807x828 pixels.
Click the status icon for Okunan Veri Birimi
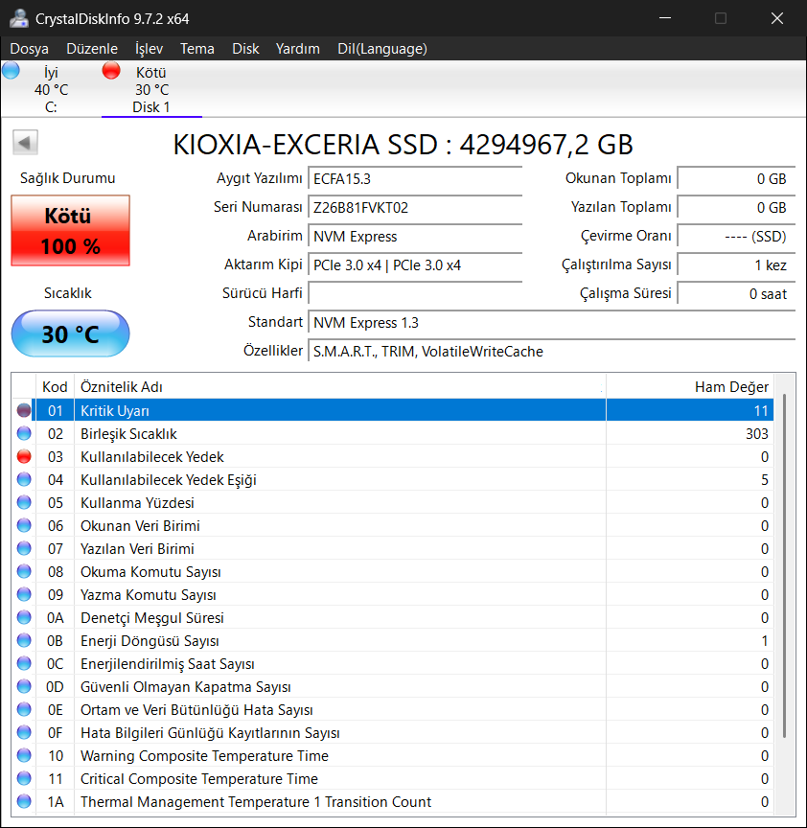[24, 525]
